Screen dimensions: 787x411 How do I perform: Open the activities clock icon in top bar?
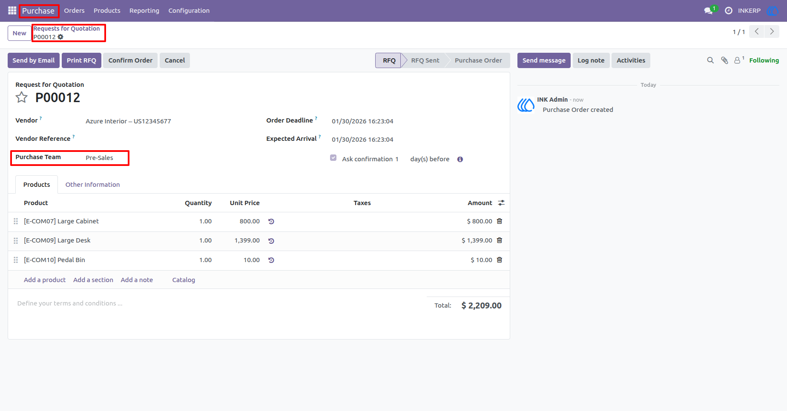pos(729,11)
